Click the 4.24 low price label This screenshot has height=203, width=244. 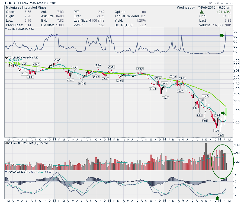click(216, 131)
